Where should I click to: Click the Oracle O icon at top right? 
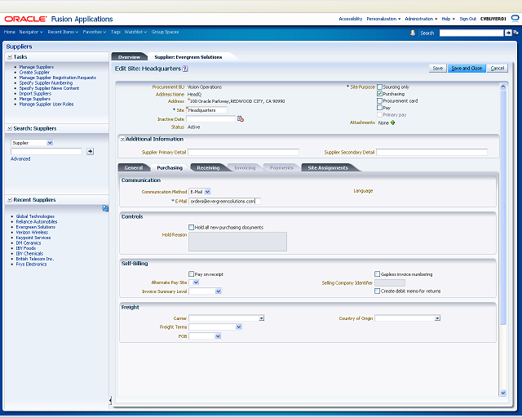(515, 18)
